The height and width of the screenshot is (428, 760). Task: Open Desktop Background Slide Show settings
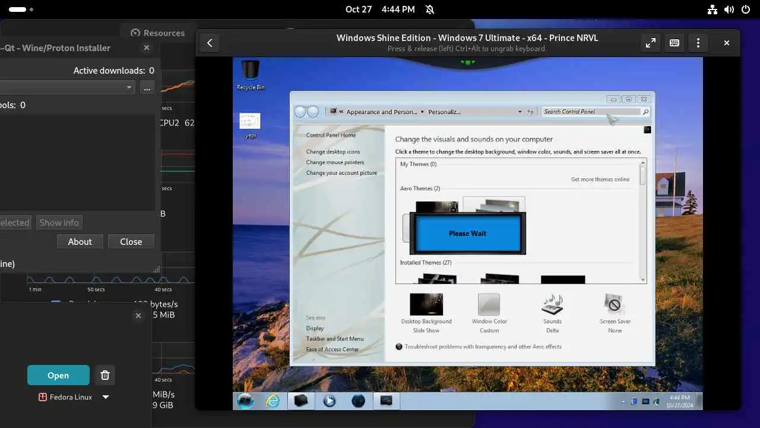tap(426, 313)
